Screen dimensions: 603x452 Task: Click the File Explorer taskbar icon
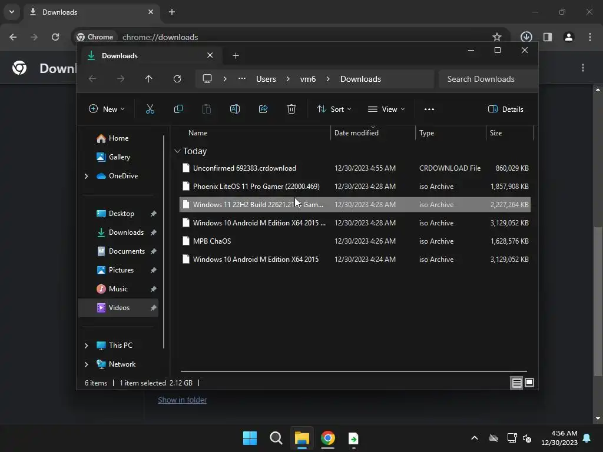tap(302, 438)
